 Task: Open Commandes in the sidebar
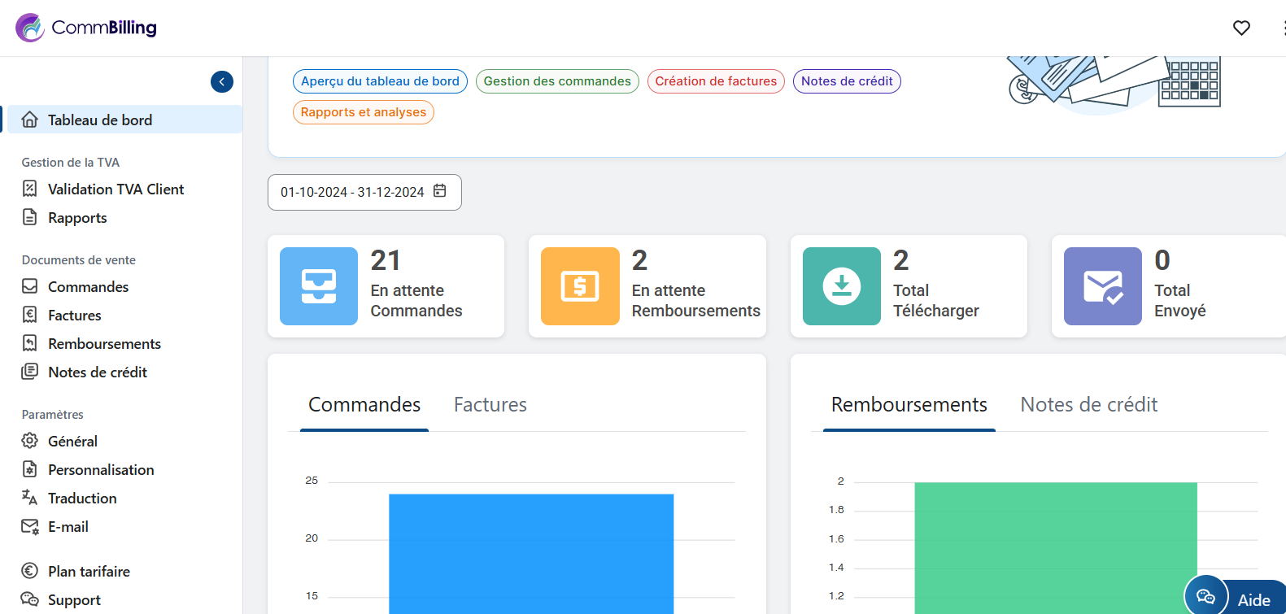(x=88, y=286)
